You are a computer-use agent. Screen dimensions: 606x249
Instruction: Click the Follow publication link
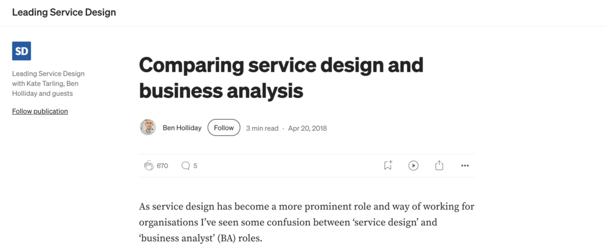(x=40, y=111)
